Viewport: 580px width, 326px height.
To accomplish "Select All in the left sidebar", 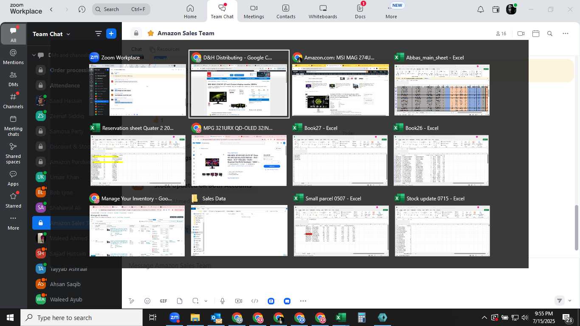I will (13, 34).
